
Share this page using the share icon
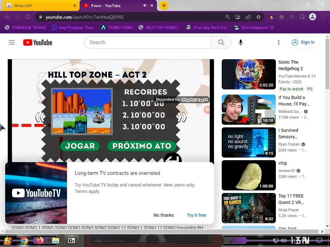point(248,17)
